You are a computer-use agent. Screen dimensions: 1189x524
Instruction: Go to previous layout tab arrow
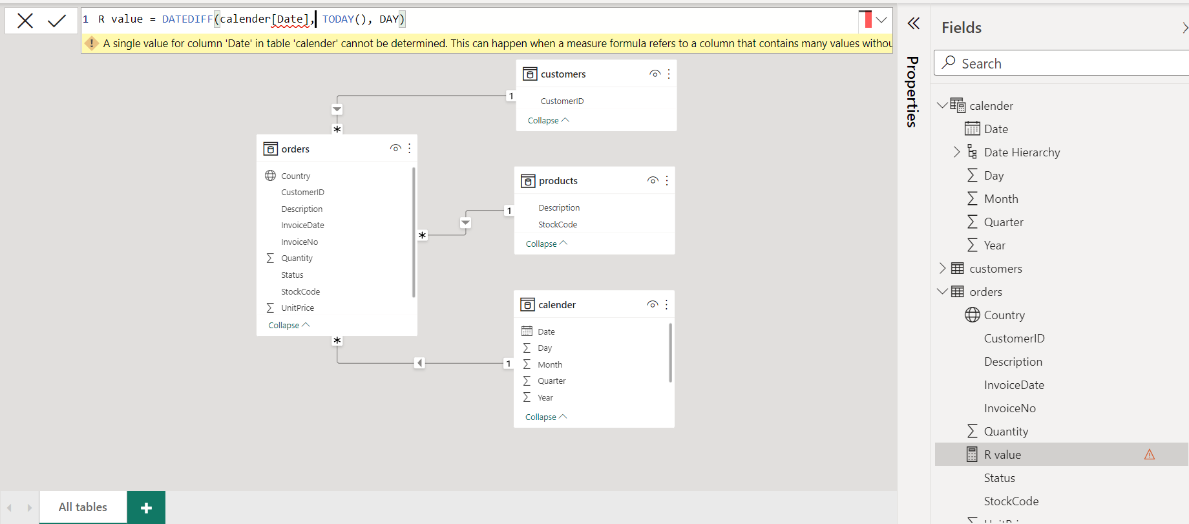click(10, 508)
